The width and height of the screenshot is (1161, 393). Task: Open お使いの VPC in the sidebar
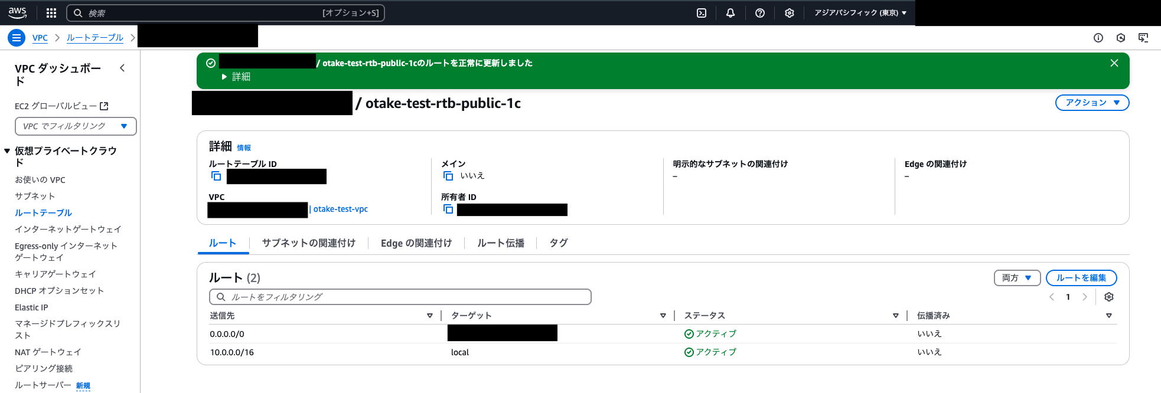click(40, 180)
